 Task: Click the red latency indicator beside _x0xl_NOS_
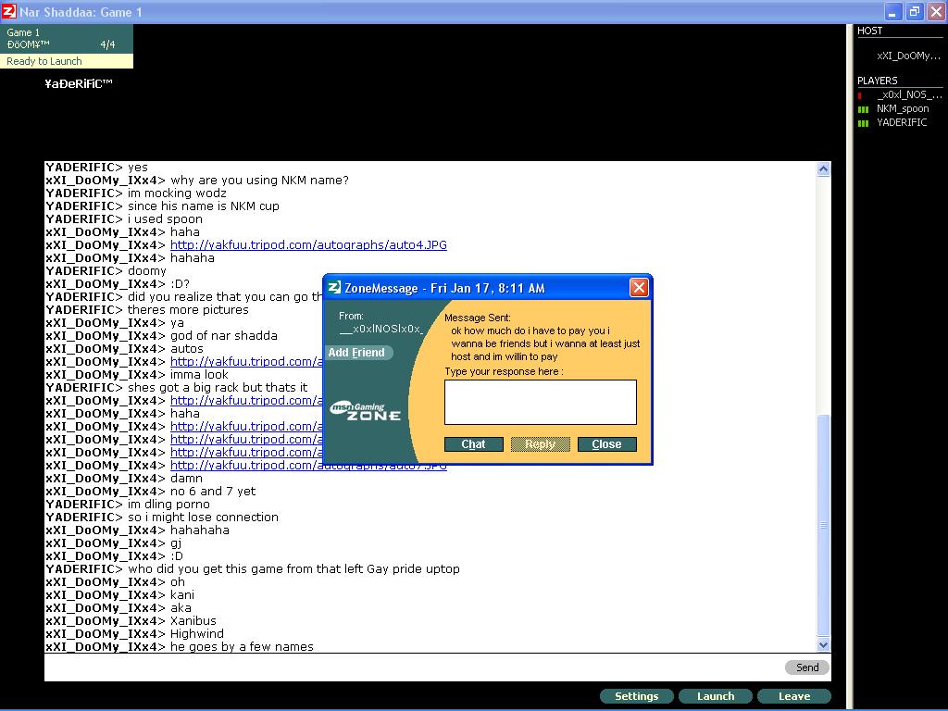coord(860,94)
